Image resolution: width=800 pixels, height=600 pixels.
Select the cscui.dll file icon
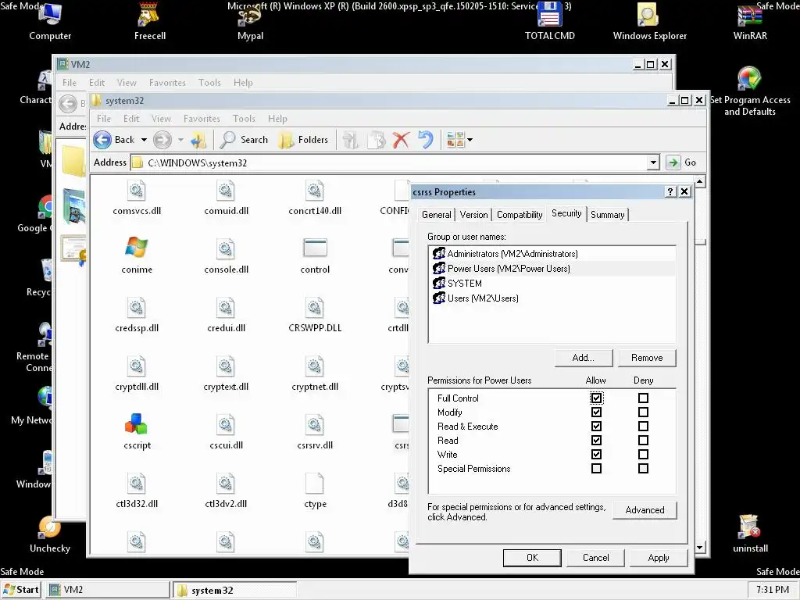(226, 425)
